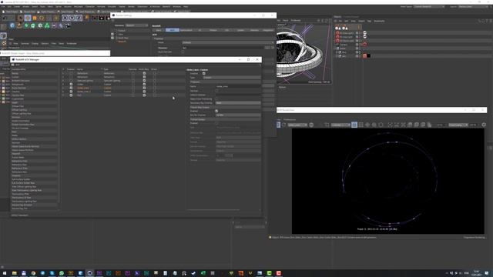Open WhatsApp from the taskbar
493x277 pixels.
click(x=62, y=273)
